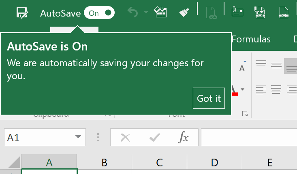The height and width of the screenshot is (174, 297).
Task: Apply Center horizontal alignment
Action: click(276, 89)
